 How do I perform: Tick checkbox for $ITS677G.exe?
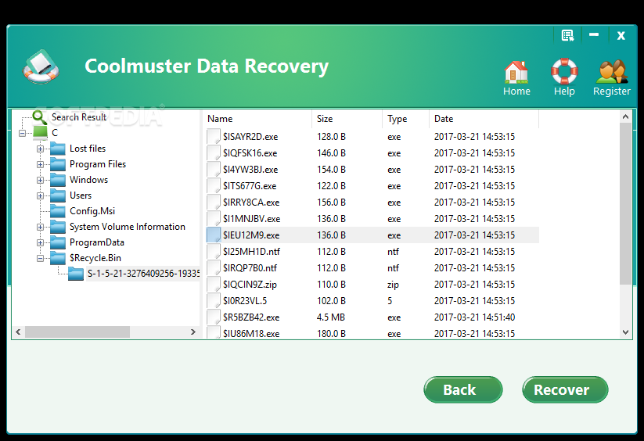[x=214, y=186]
